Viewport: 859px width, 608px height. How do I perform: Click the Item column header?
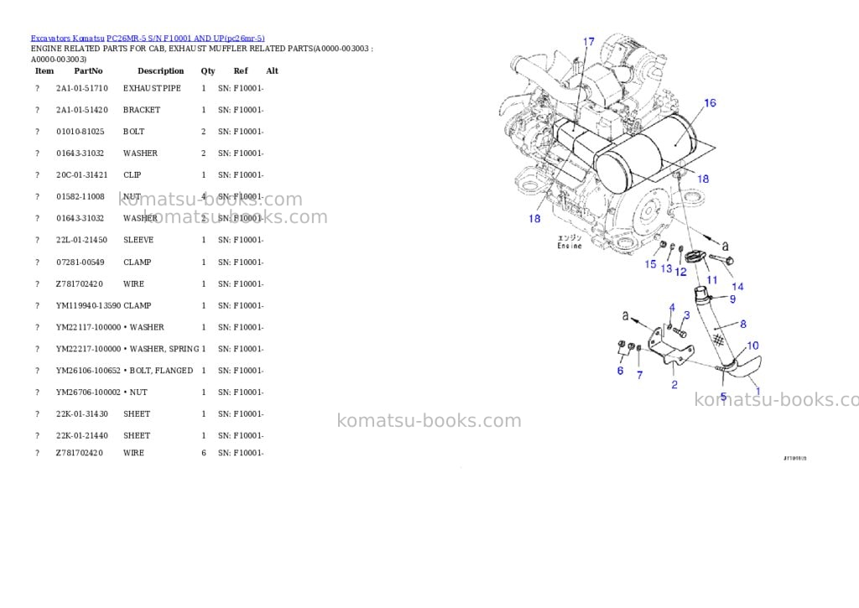tap(44, 70)
